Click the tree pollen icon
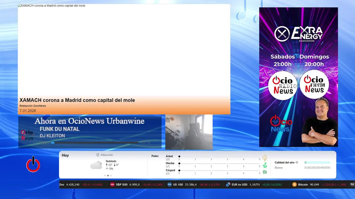This screenshot has width=355, height=199. click(265, 158)
